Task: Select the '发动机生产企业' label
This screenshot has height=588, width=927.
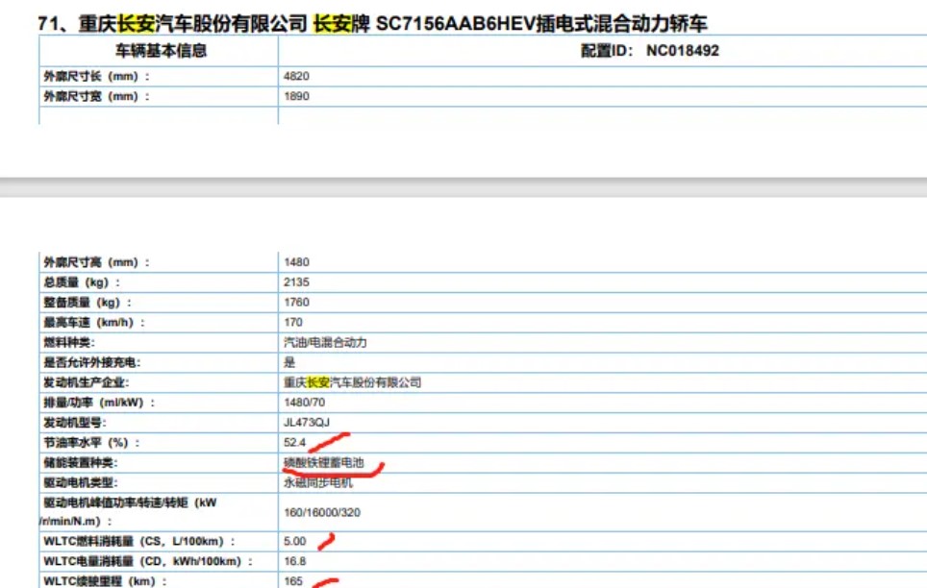Action: pyautogui.click(x=86, y=383)
